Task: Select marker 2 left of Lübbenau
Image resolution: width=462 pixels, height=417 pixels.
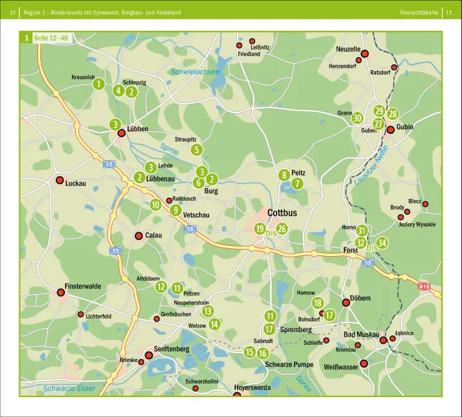Action: 139,178
